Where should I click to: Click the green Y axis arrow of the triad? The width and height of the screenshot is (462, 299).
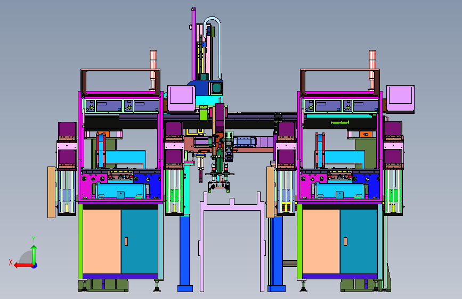tap(34, 254)
